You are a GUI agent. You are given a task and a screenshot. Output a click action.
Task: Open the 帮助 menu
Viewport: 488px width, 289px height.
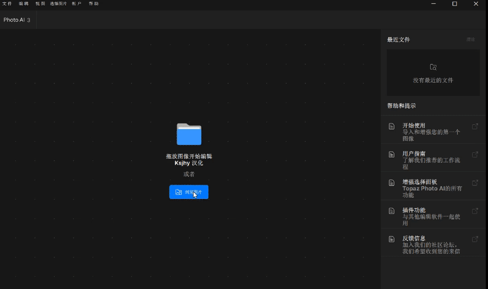[x=94, y=4]
